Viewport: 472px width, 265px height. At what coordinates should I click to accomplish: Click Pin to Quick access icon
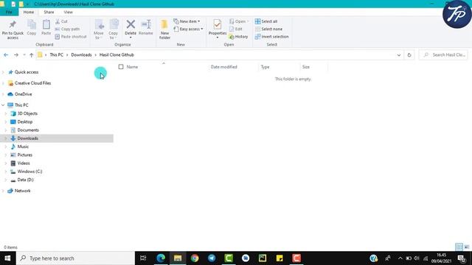pyautogui.click(x=13, y=24)
